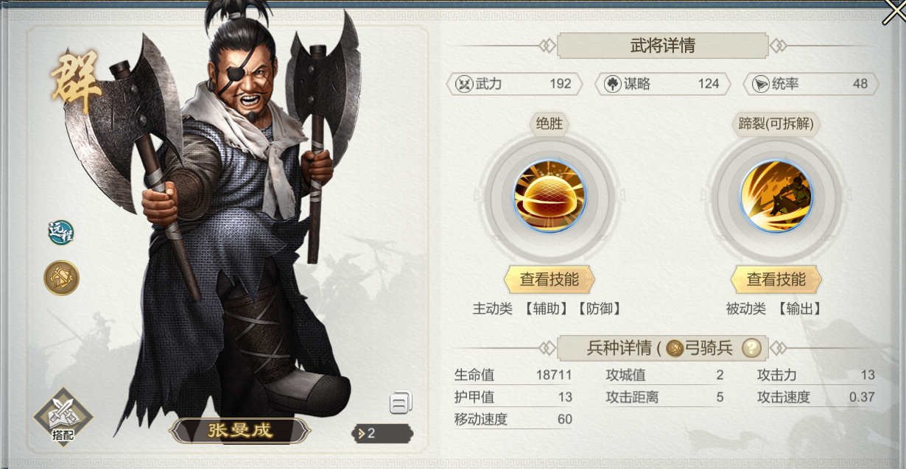Click the 谋略 stat icon
The image size is (906, 469).
coord(612,84)
